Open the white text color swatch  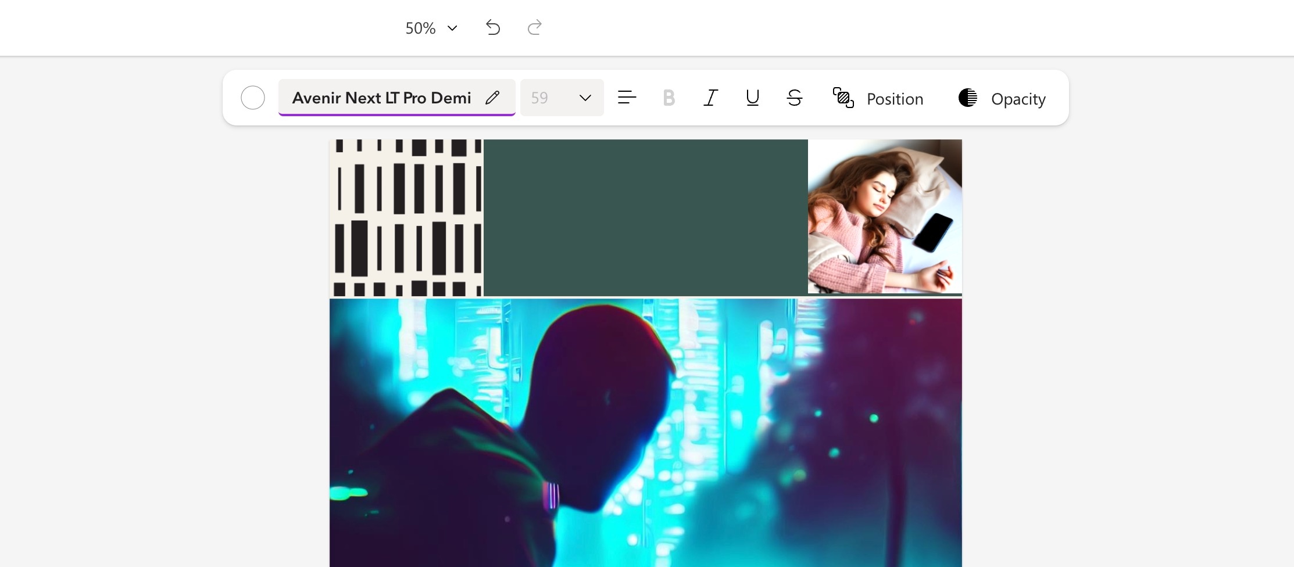point(253,98)
